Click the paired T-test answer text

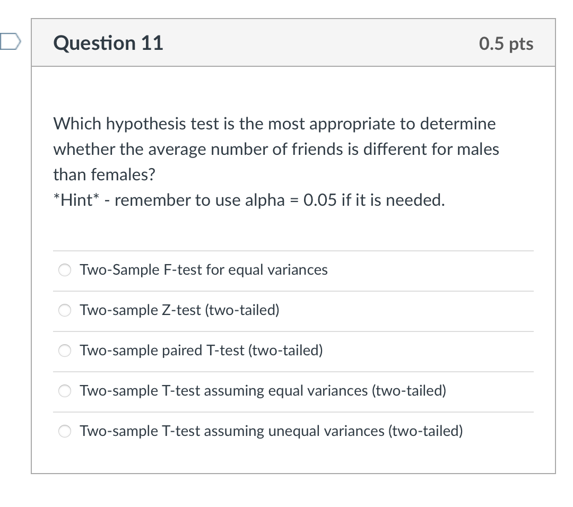[x=201, y=351]
